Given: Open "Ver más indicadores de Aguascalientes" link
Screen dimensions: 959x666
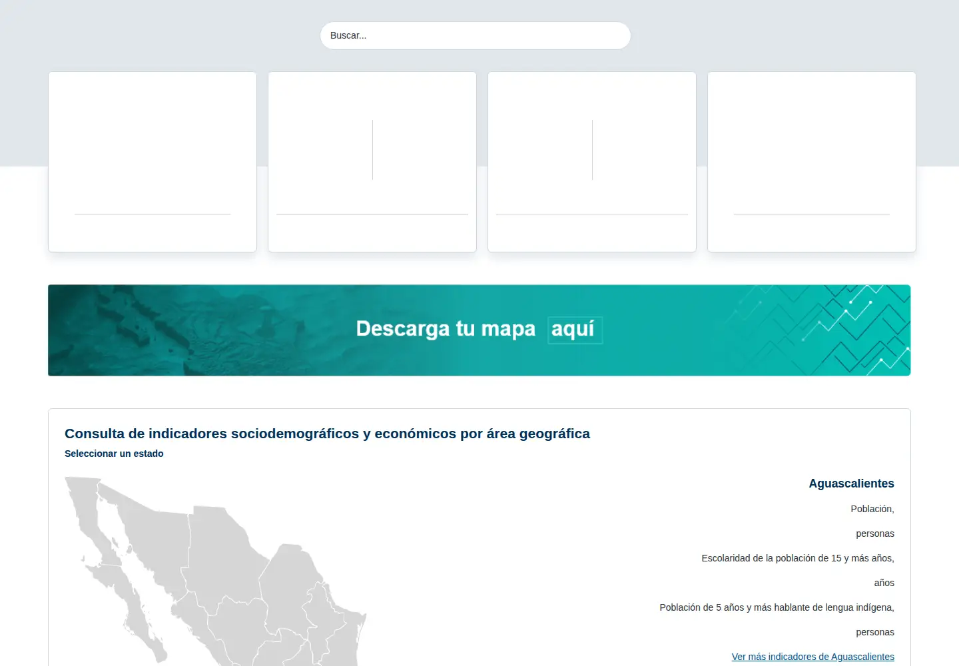Looking at the screenshot, I should tap(812, 657).
